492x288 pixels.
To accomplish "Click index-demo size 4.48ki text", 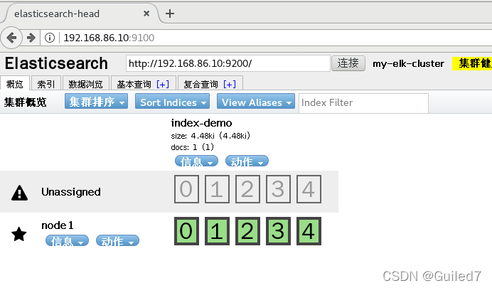I will point(210,136).
